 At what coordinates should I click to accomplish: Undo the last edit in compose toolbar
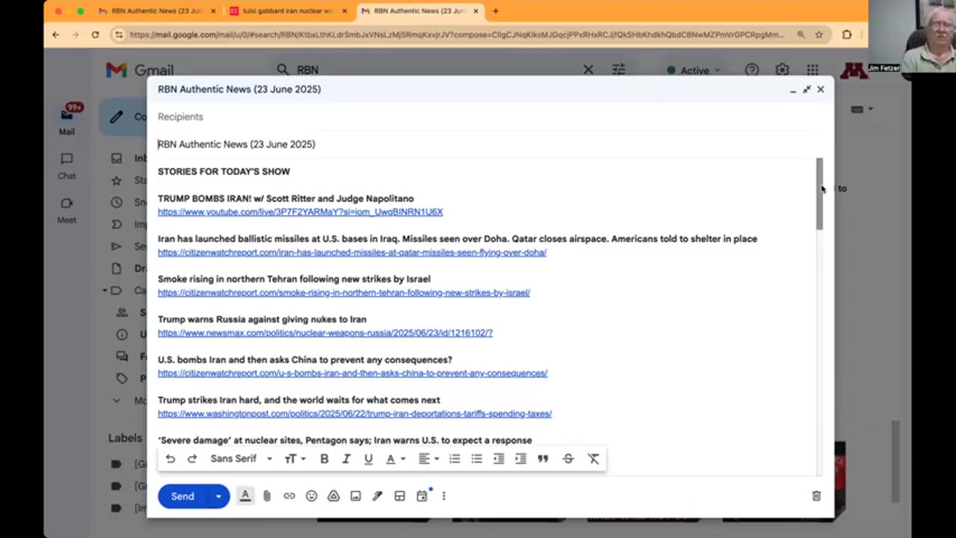coord(170,459)
